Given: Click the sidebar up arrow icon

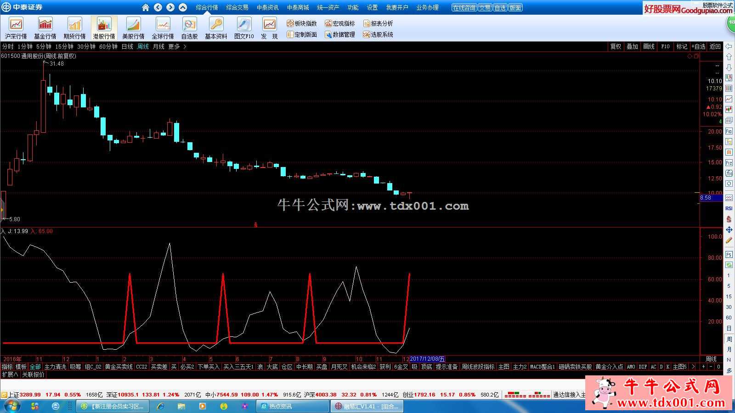Looking at the screenshot, I should [x=729, y=57].
